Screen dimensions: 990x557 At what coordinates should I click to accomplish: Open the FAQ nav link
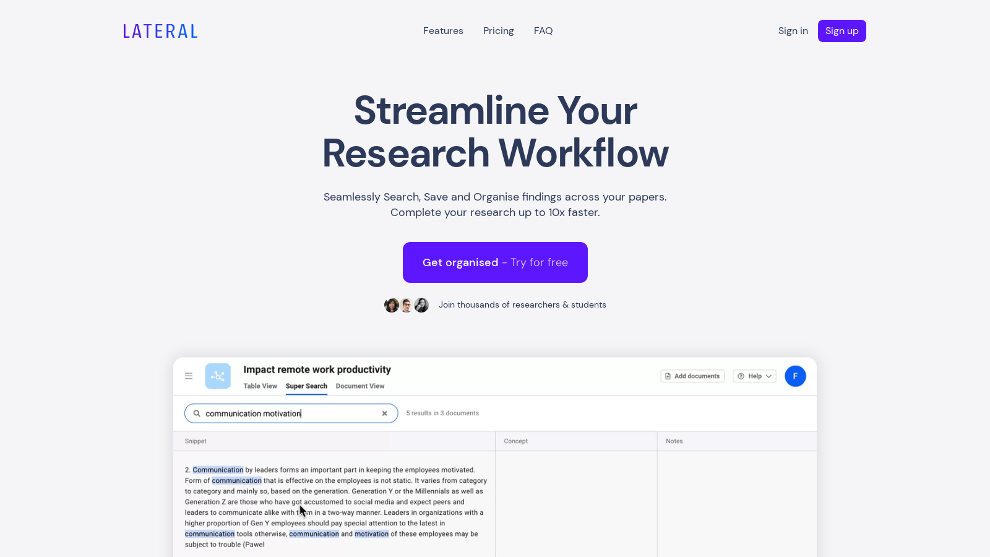point(543,31)
